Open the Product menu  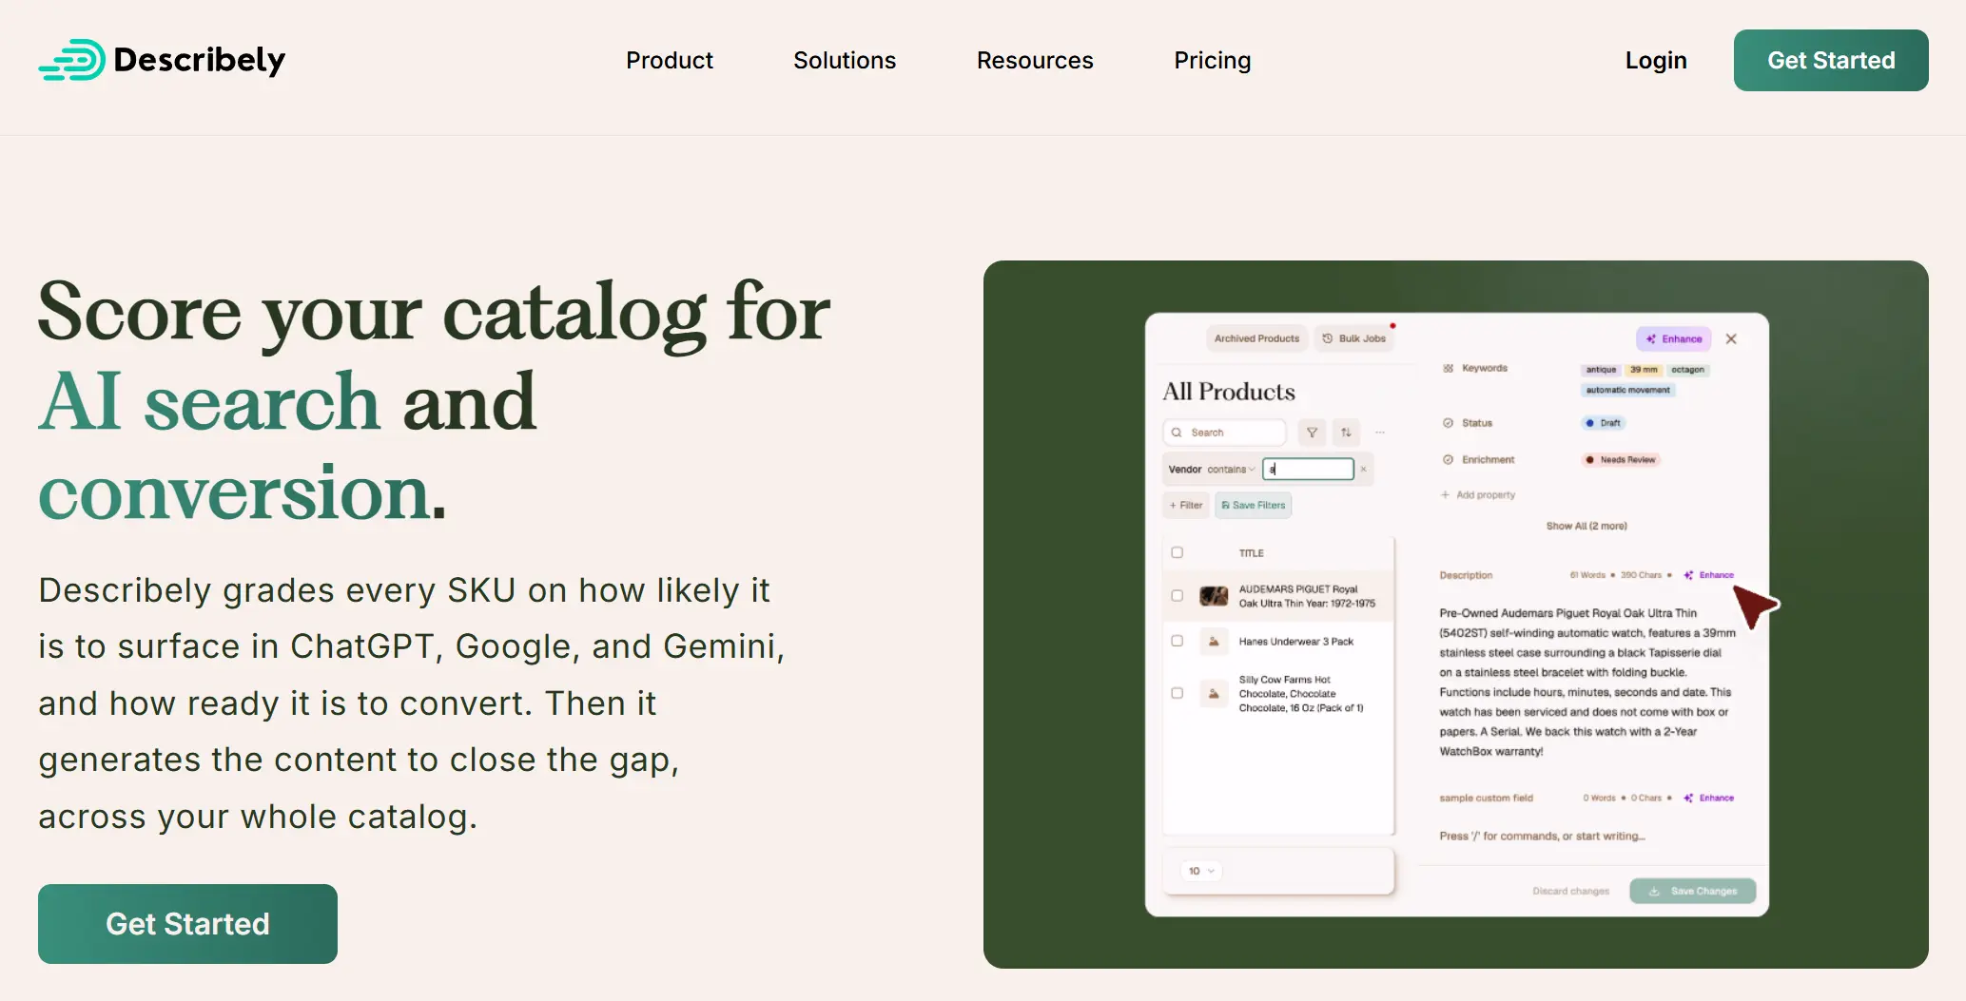click(x=669, y=60)
